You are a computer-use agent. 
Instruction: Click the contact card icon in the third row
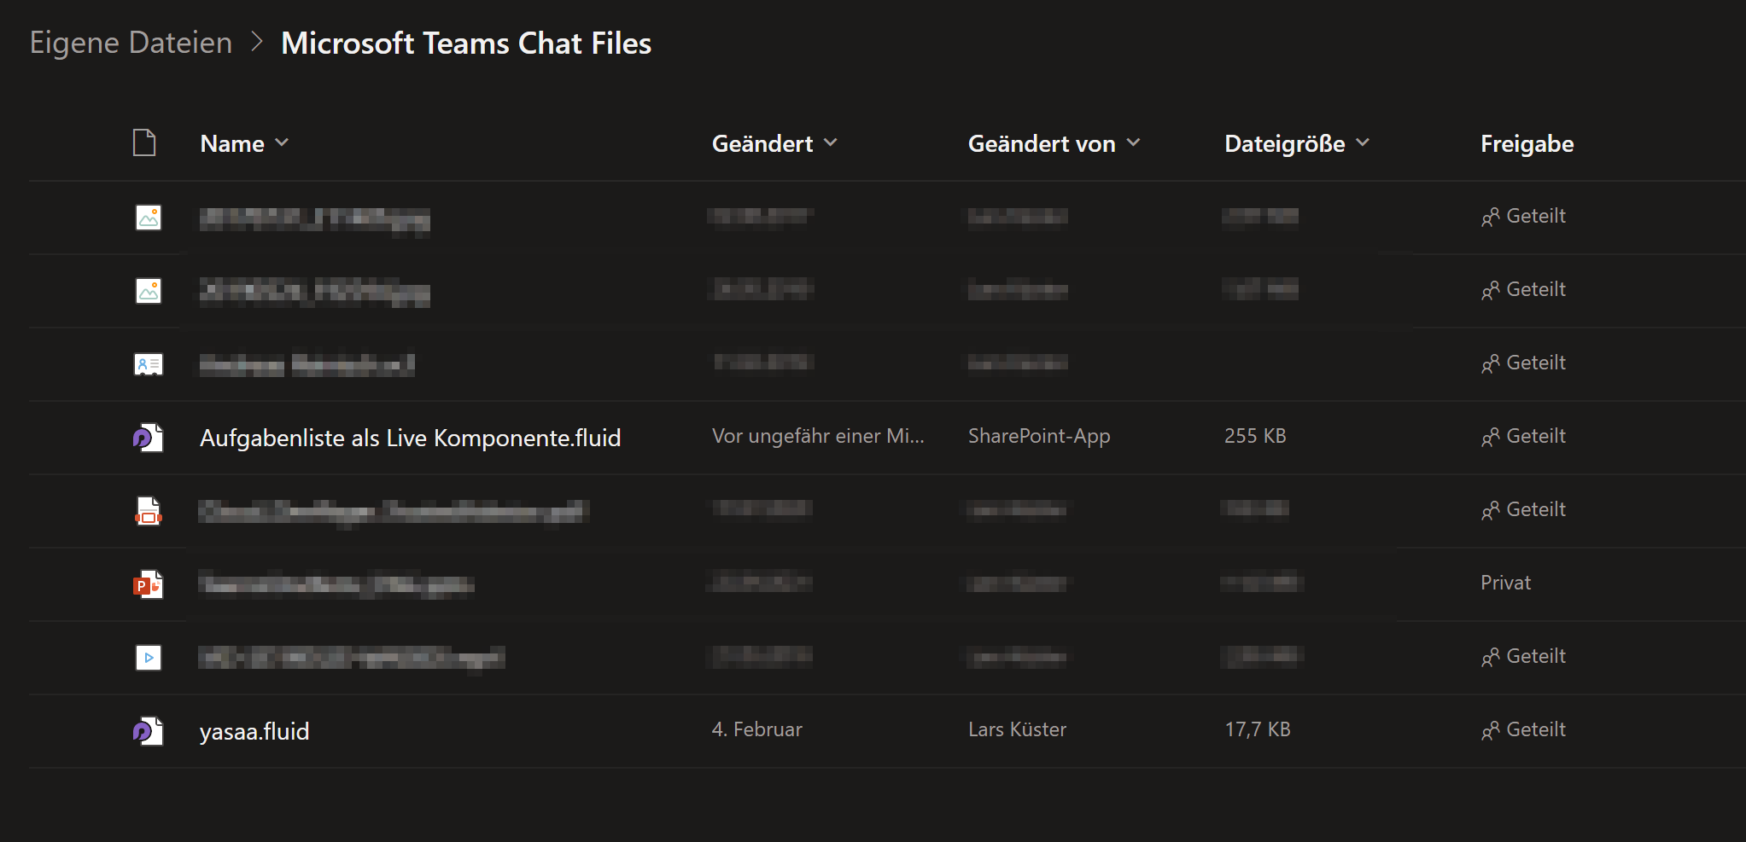pyautogui.click(x=149, y=364)
